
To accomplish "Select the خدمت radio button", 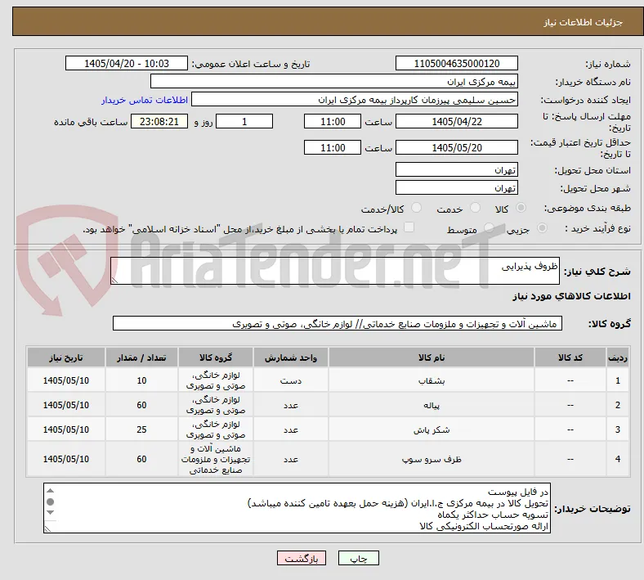I will pyautogui.click(x=475, y=208).
